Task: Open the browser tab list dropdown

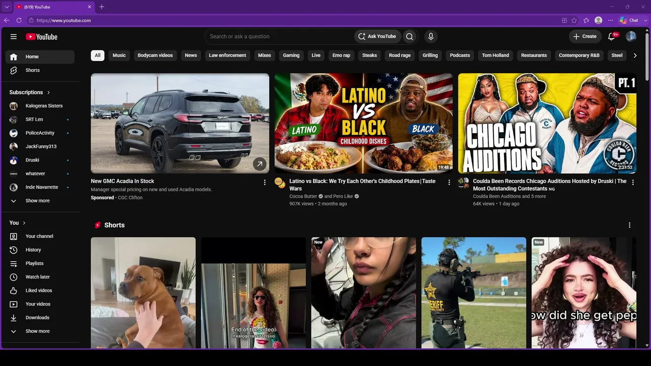Action: tap(7, 7)
